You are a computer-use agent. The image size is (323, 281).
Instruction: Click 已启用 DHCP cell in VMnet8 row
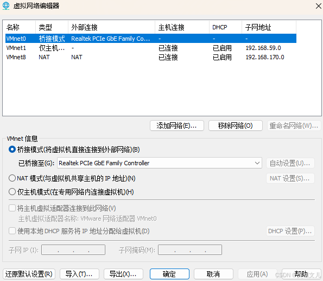[222, 57]
